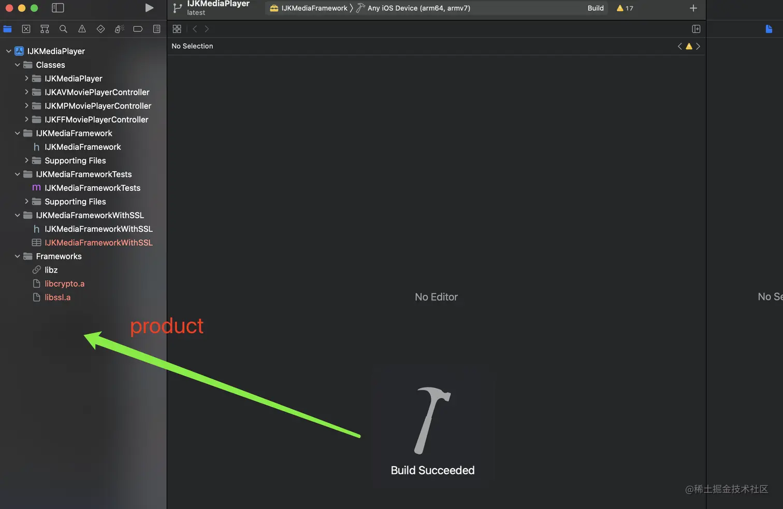This screenshot has width=783, height=509.
Task: Open the related items grid menu
Action: click(x=177, y=29)
